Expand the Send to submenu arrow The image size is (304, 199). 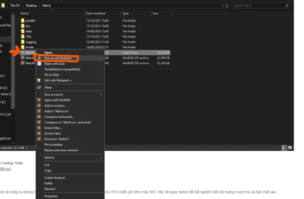(101, 157)
